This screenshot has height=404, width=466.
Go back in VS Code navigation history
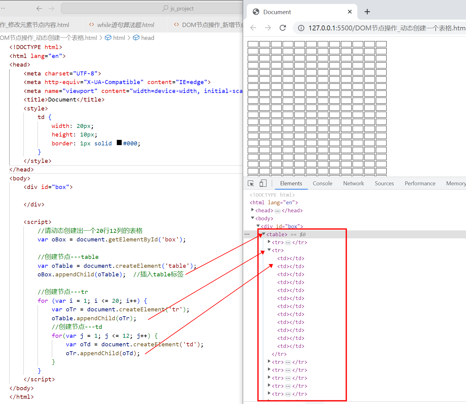39,9
